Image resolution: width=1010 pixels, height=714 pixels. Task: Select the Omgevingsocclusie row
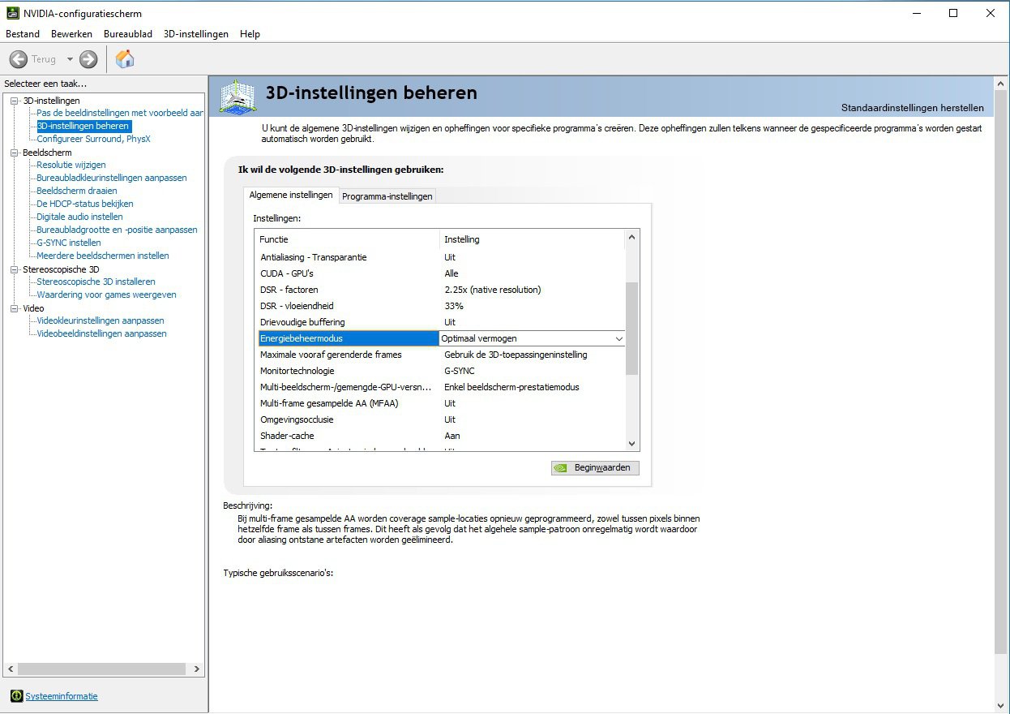coord(441,419)
